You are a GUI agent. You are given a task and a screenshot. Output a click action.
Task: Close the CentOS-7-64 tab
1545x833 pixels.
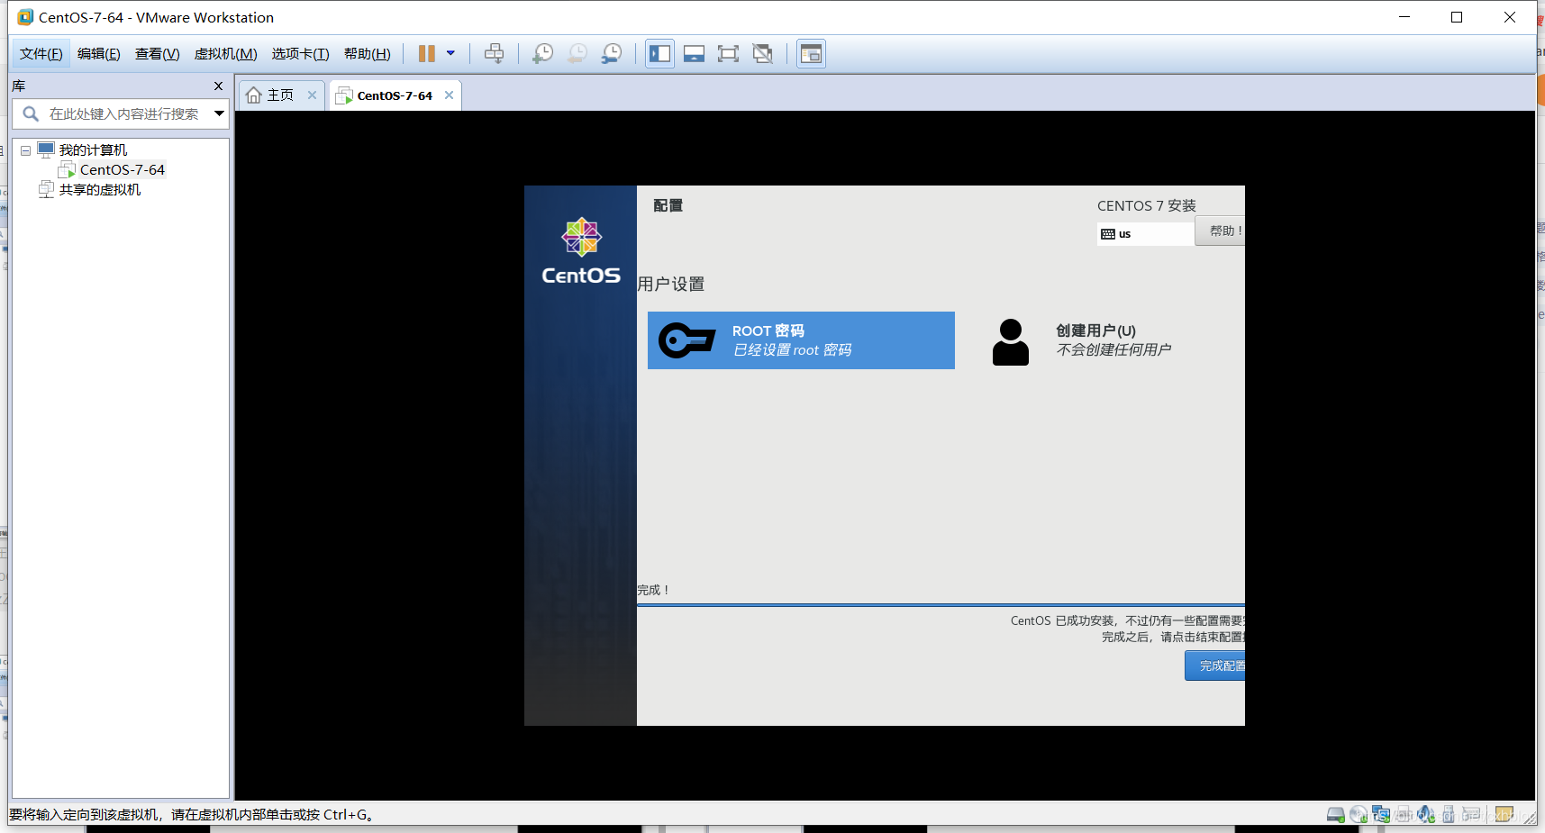pos(449,95)
